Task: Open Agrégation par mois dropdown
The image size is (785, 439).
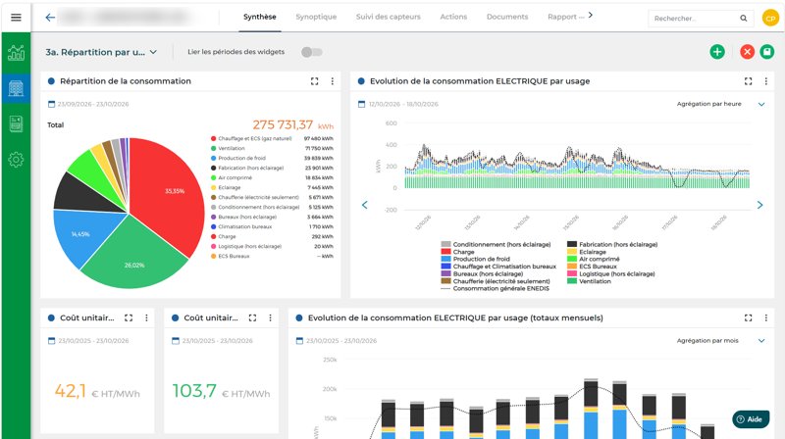Action: click(720, 340)
